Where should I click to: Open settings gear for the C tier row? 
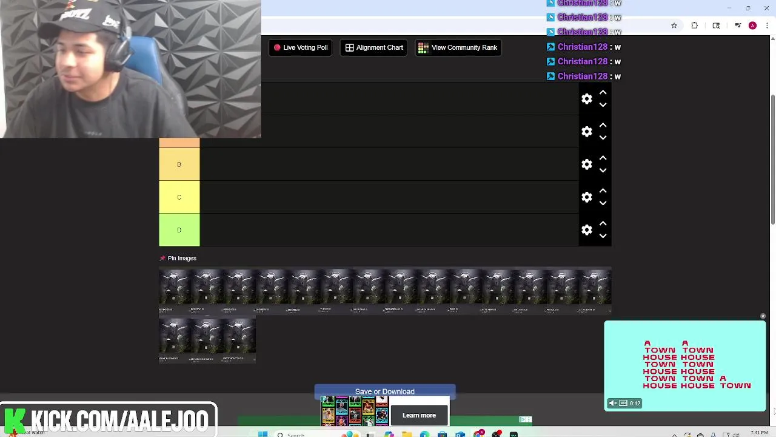pos(587,197)
